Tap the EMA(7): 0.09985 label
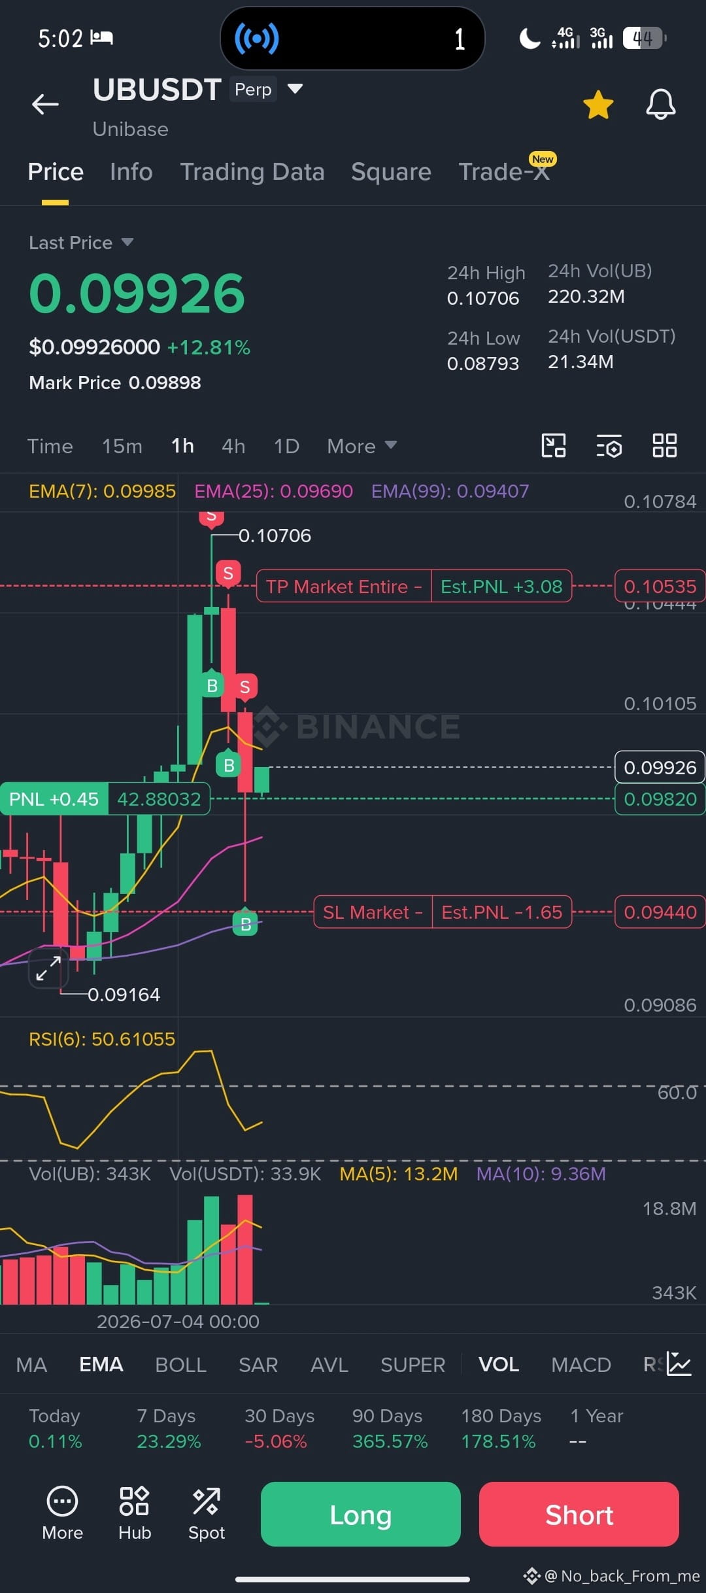 [x=103, y=491]
